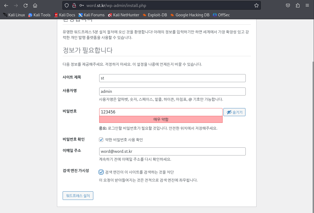Click the 비밀번호 확인 label
This screenshot has height=213, width=314.
(x=74, y=139)
